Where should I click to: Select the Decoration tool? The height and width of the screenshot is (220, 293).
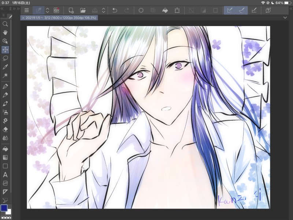pos(5,121)
